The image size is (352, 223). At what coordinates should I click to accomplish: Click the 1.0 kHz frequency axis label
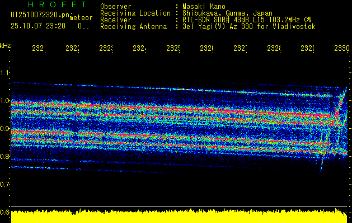pyautogui.click(x=4, y=101)
